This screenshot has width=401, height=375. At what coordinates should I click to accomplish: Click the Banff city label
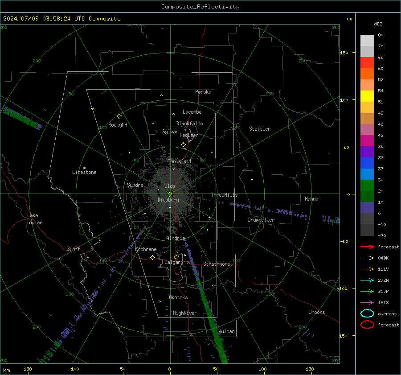[74, 248]
